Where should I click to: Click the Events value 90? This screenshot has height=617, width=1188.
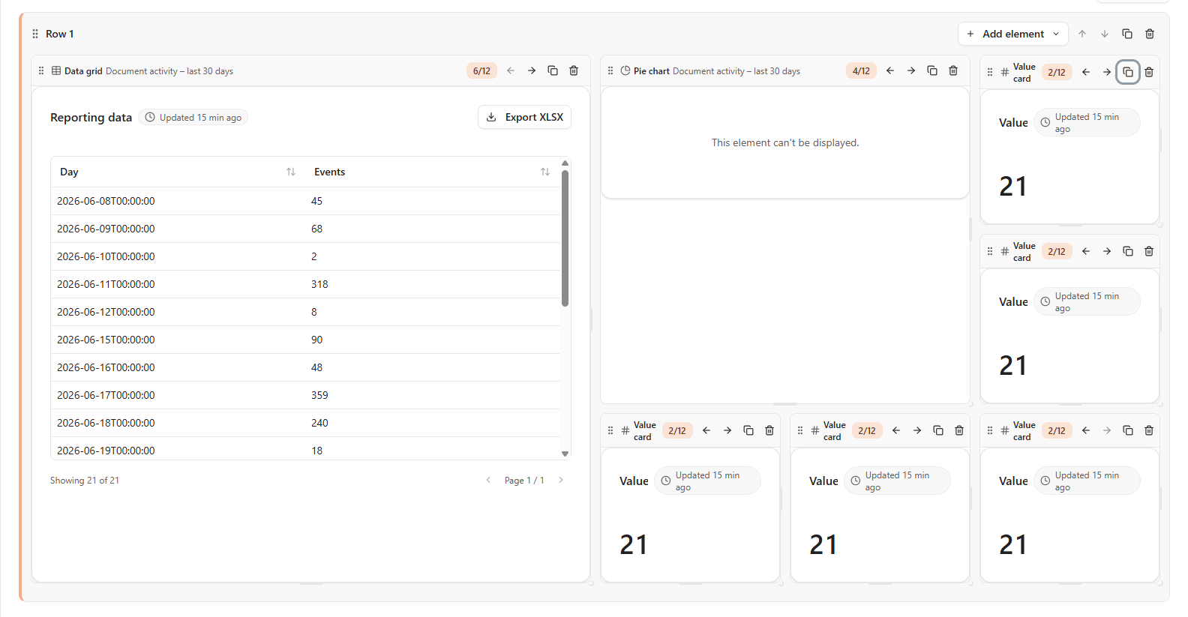point(316,340)
